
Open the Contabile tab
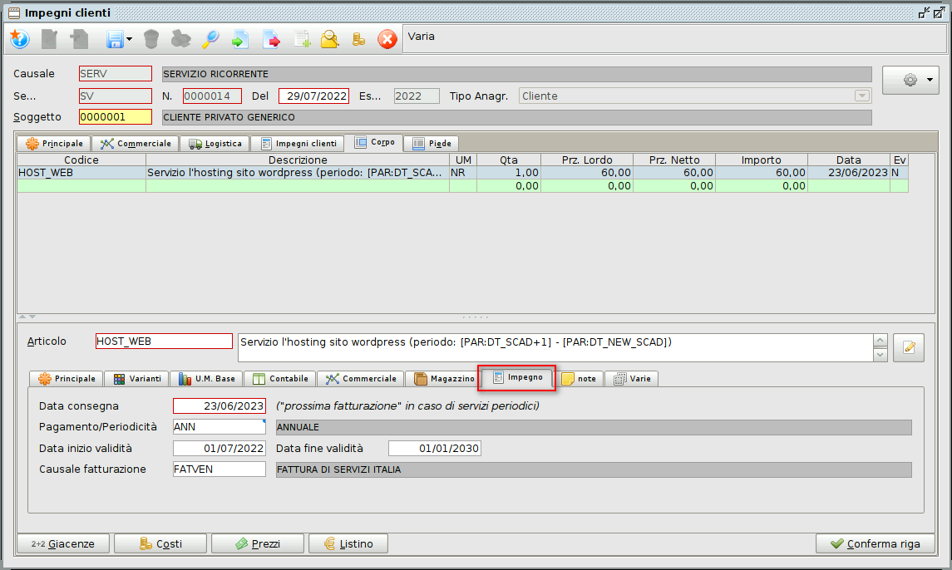pyautogui.click(x=279, y=378)
